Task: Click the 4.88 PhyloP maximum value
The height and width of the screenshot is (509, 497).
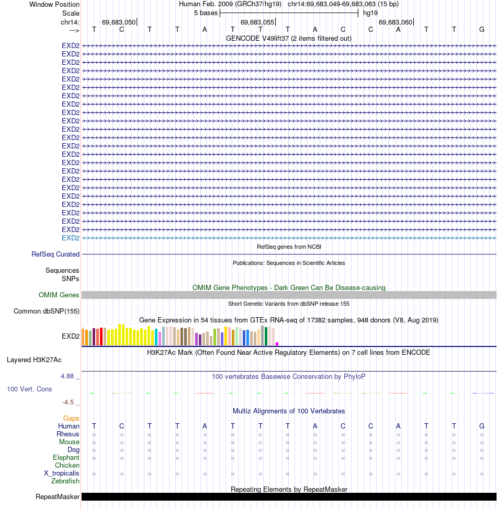Action: [x=67, y=376]
